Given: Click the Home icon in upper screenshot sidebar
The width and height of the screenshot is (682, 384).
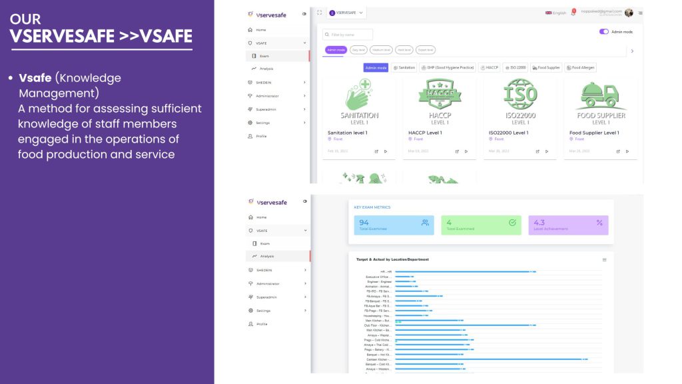Looking at the screenshot, I should point(250,29).
